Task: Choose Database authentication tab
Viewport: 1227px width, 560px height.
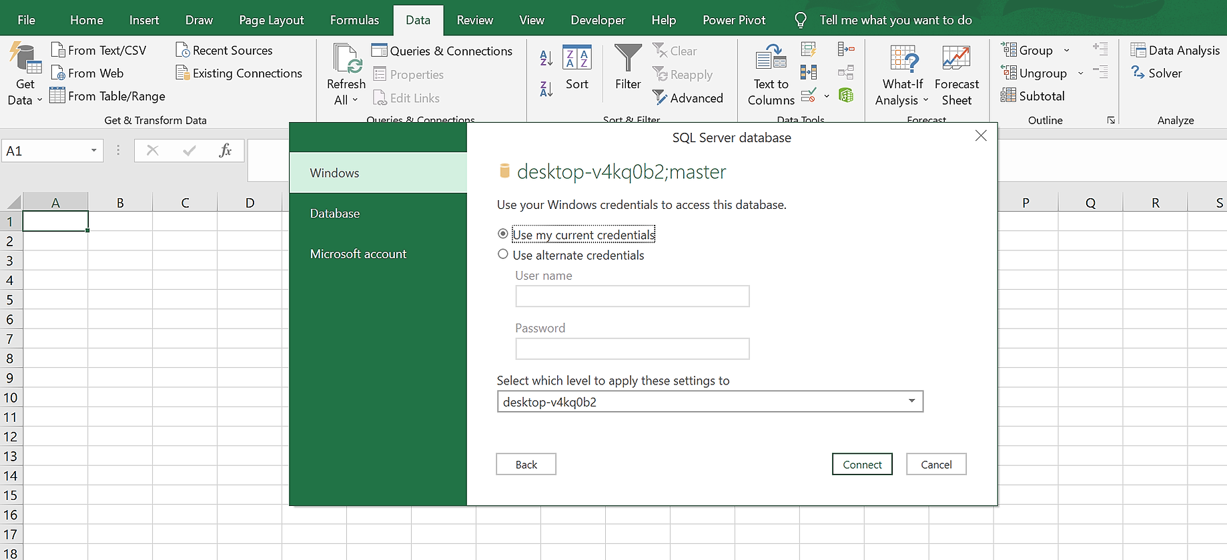Action: point(378,214)
